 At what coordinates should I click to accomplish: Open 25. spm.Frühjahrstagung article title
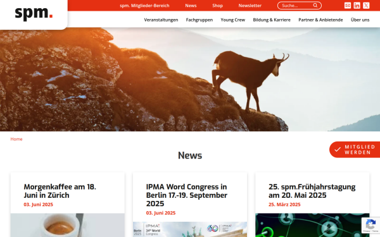(x=312, y=191)
